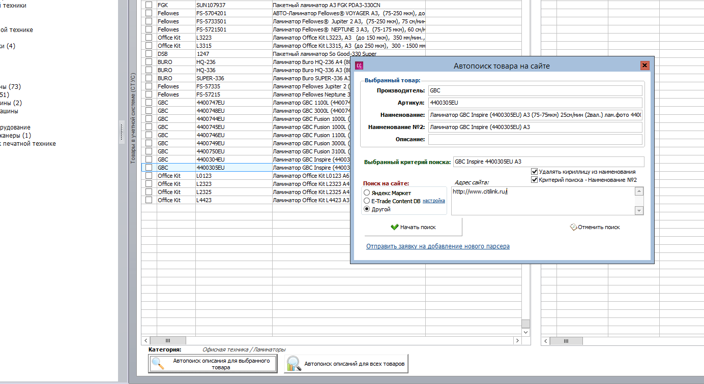
Task: Select the 4400749EU article cell
Action: coord(234,143)
